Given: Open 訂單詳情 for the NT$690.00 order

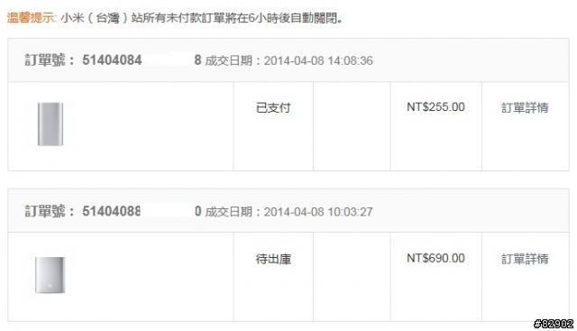Looking at the screenshot, I should coord(525,259).
